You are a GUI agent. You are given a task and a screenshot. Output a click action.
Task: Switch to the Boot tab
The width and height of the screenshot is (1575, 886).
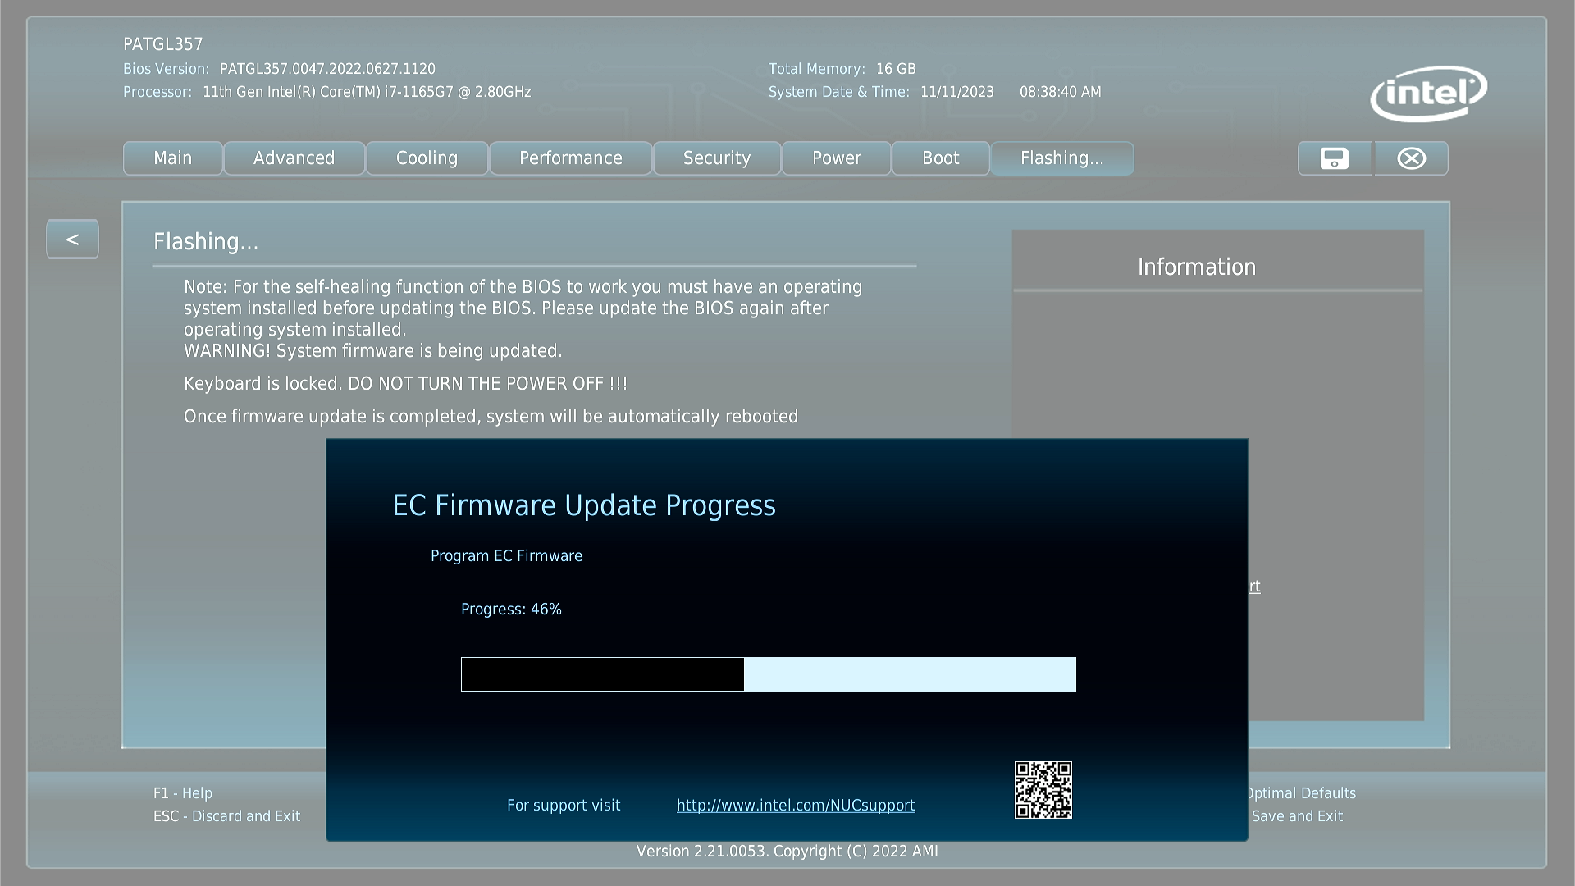pos(940,158)
